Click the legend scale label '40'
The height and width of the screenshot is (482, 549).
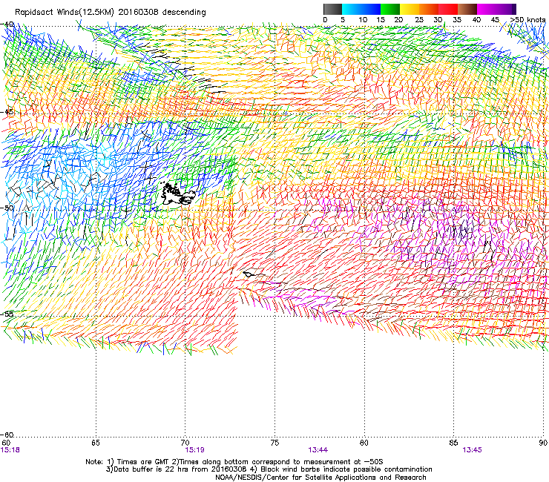[476, 20]
